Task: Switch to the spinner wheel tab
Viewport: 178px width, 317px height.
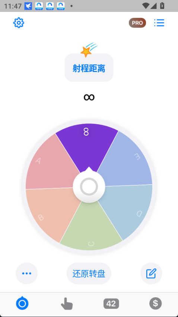Action: point(22,303)
